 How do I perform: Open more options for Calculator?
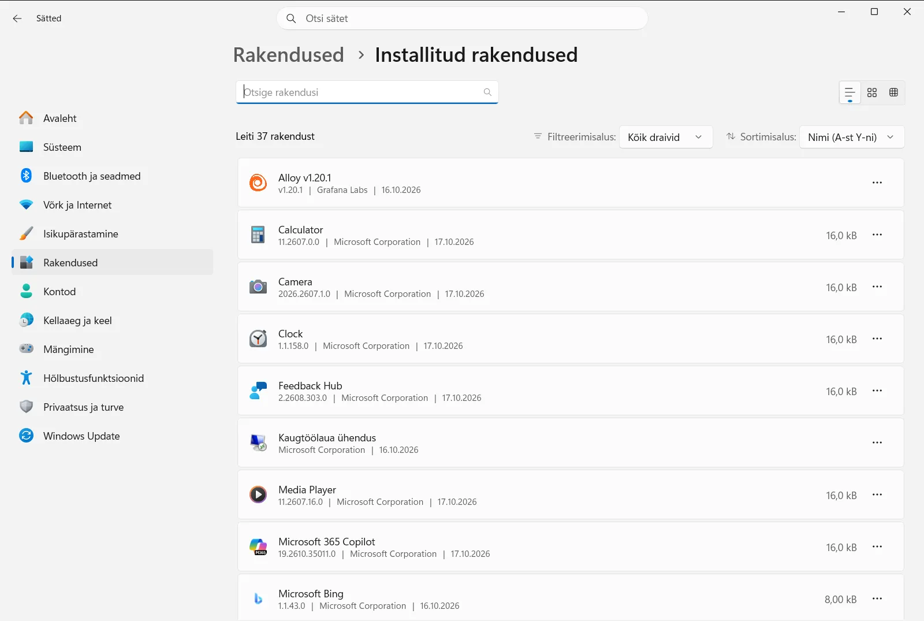pos(877,235)
